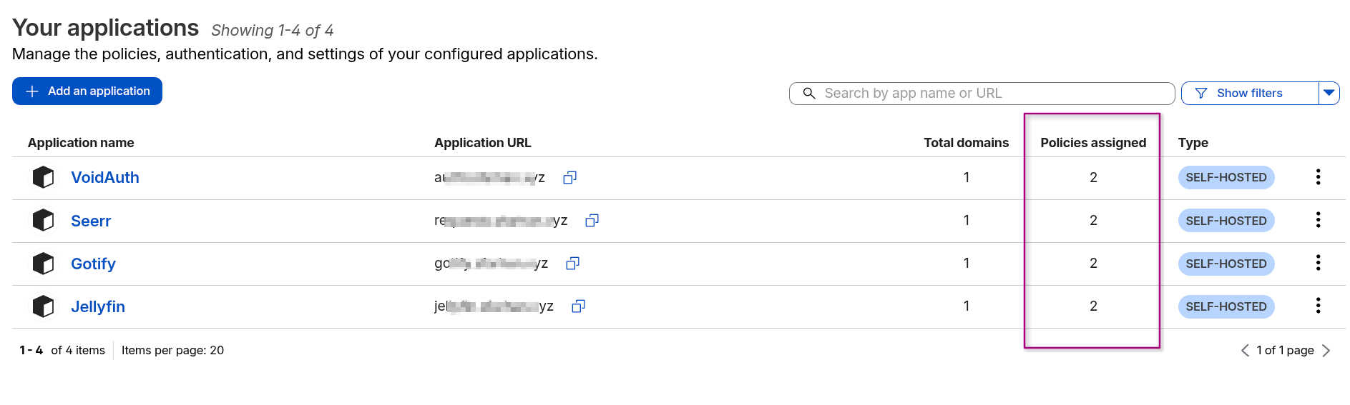Click the cube icon beside Jellyfin
The height and width of the screenshot is (405, 1350).
(x=43, y=306)
